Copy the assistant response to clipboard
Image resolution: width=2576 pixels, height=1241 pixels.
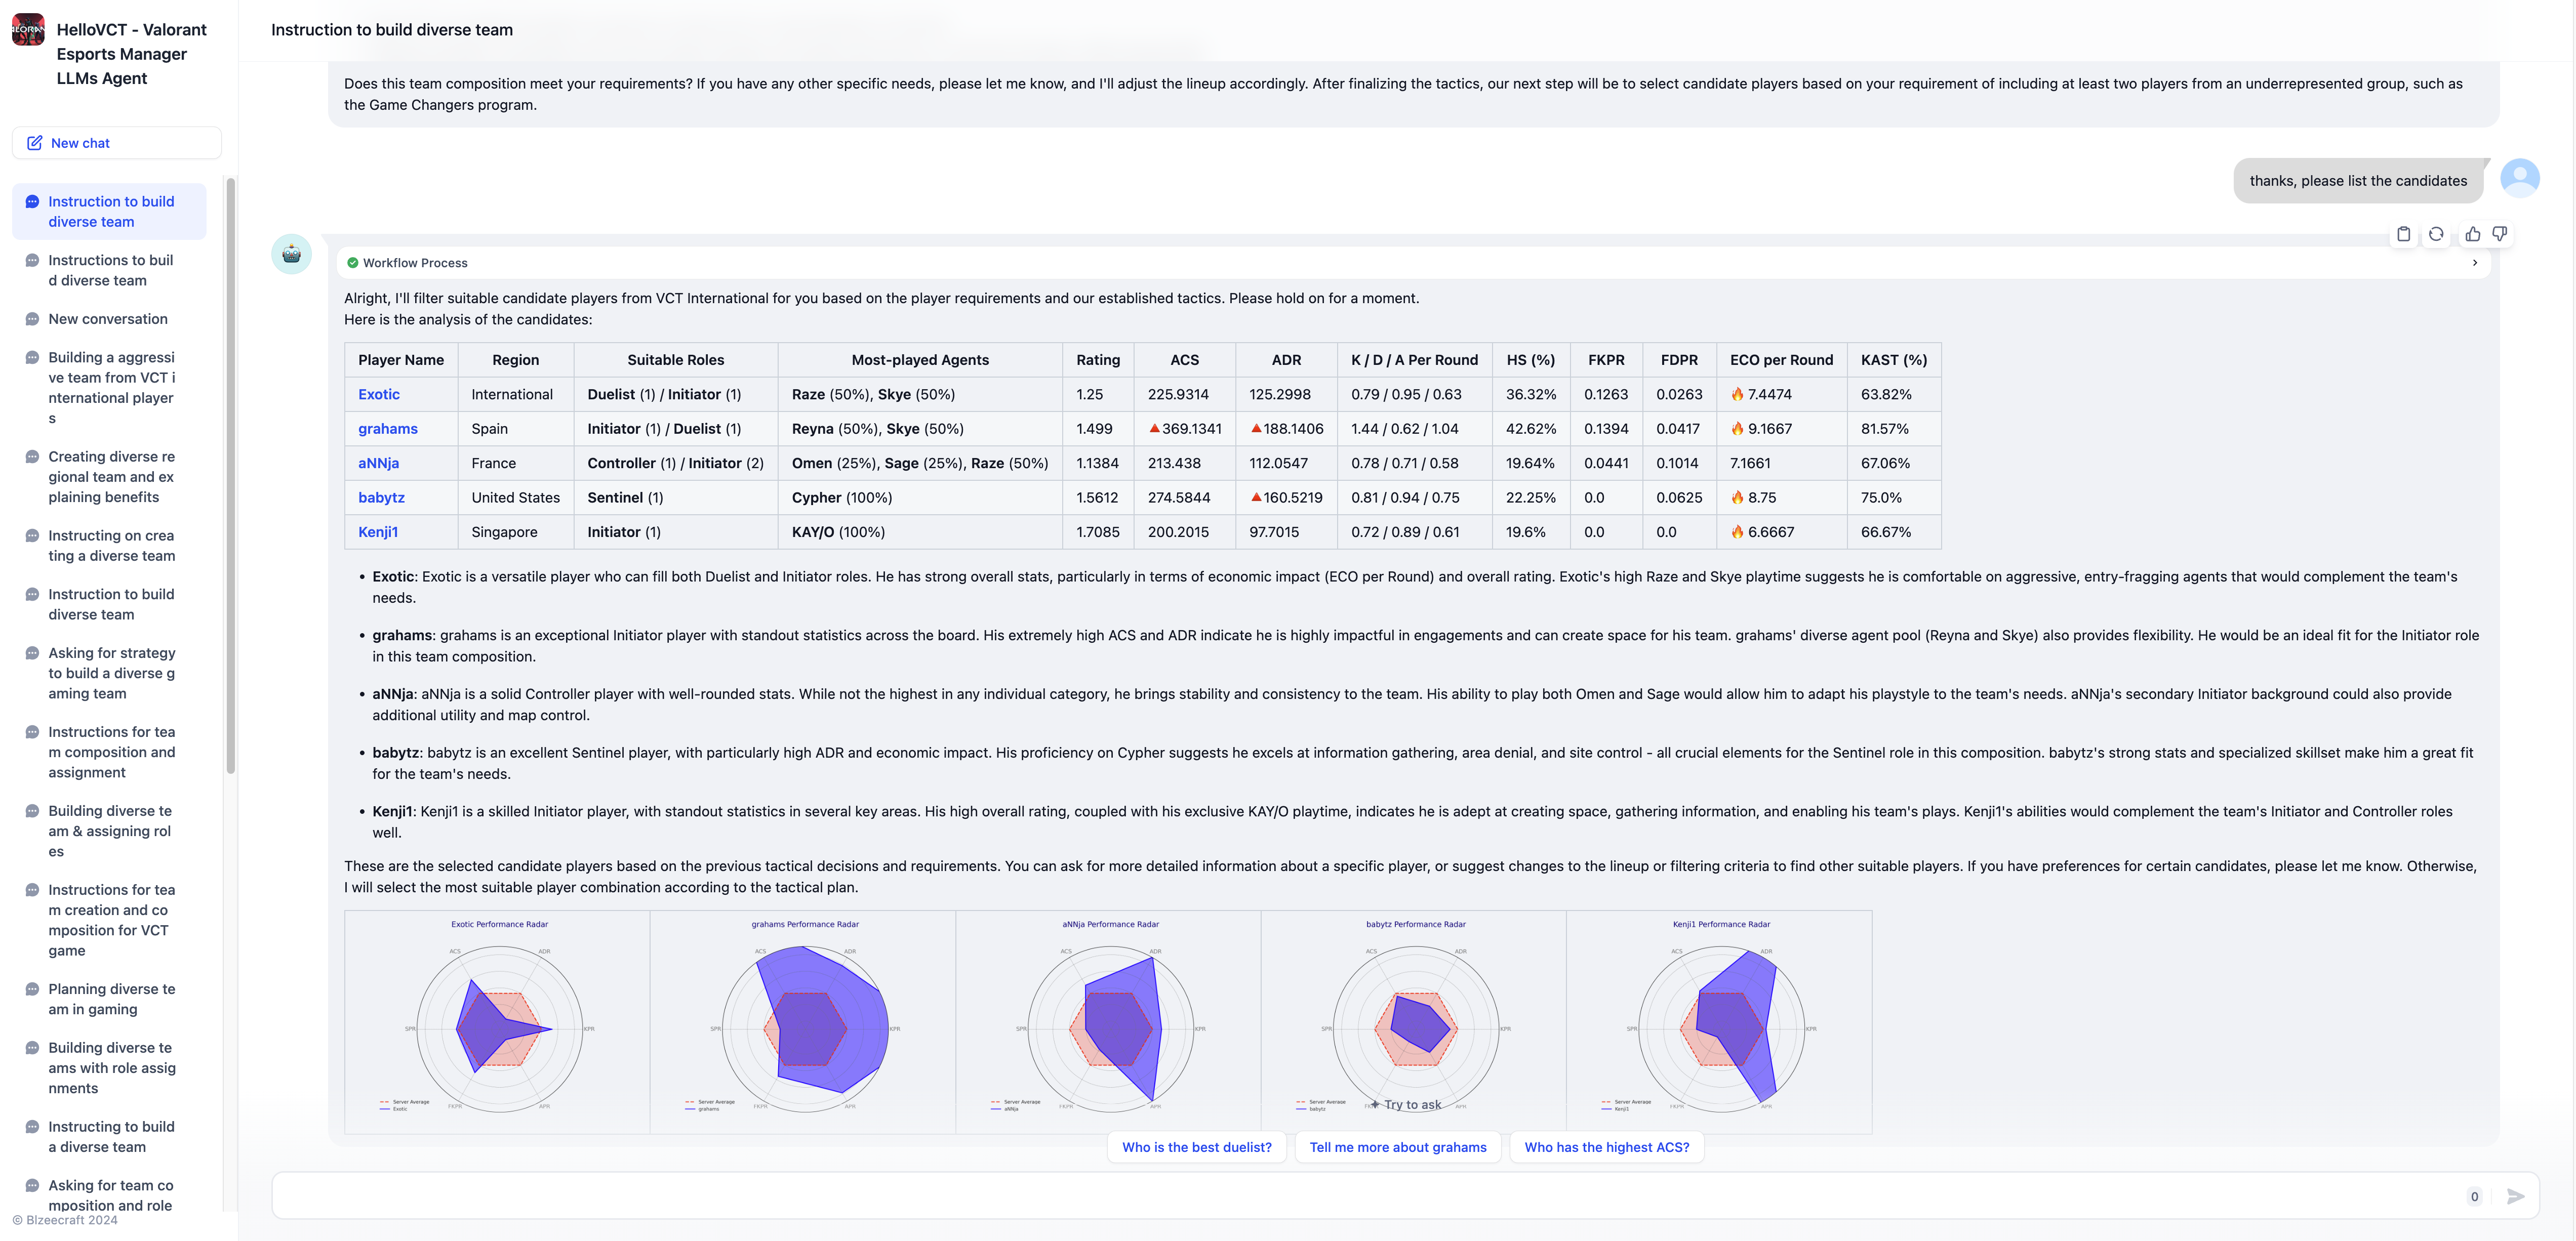point(2403,234)
